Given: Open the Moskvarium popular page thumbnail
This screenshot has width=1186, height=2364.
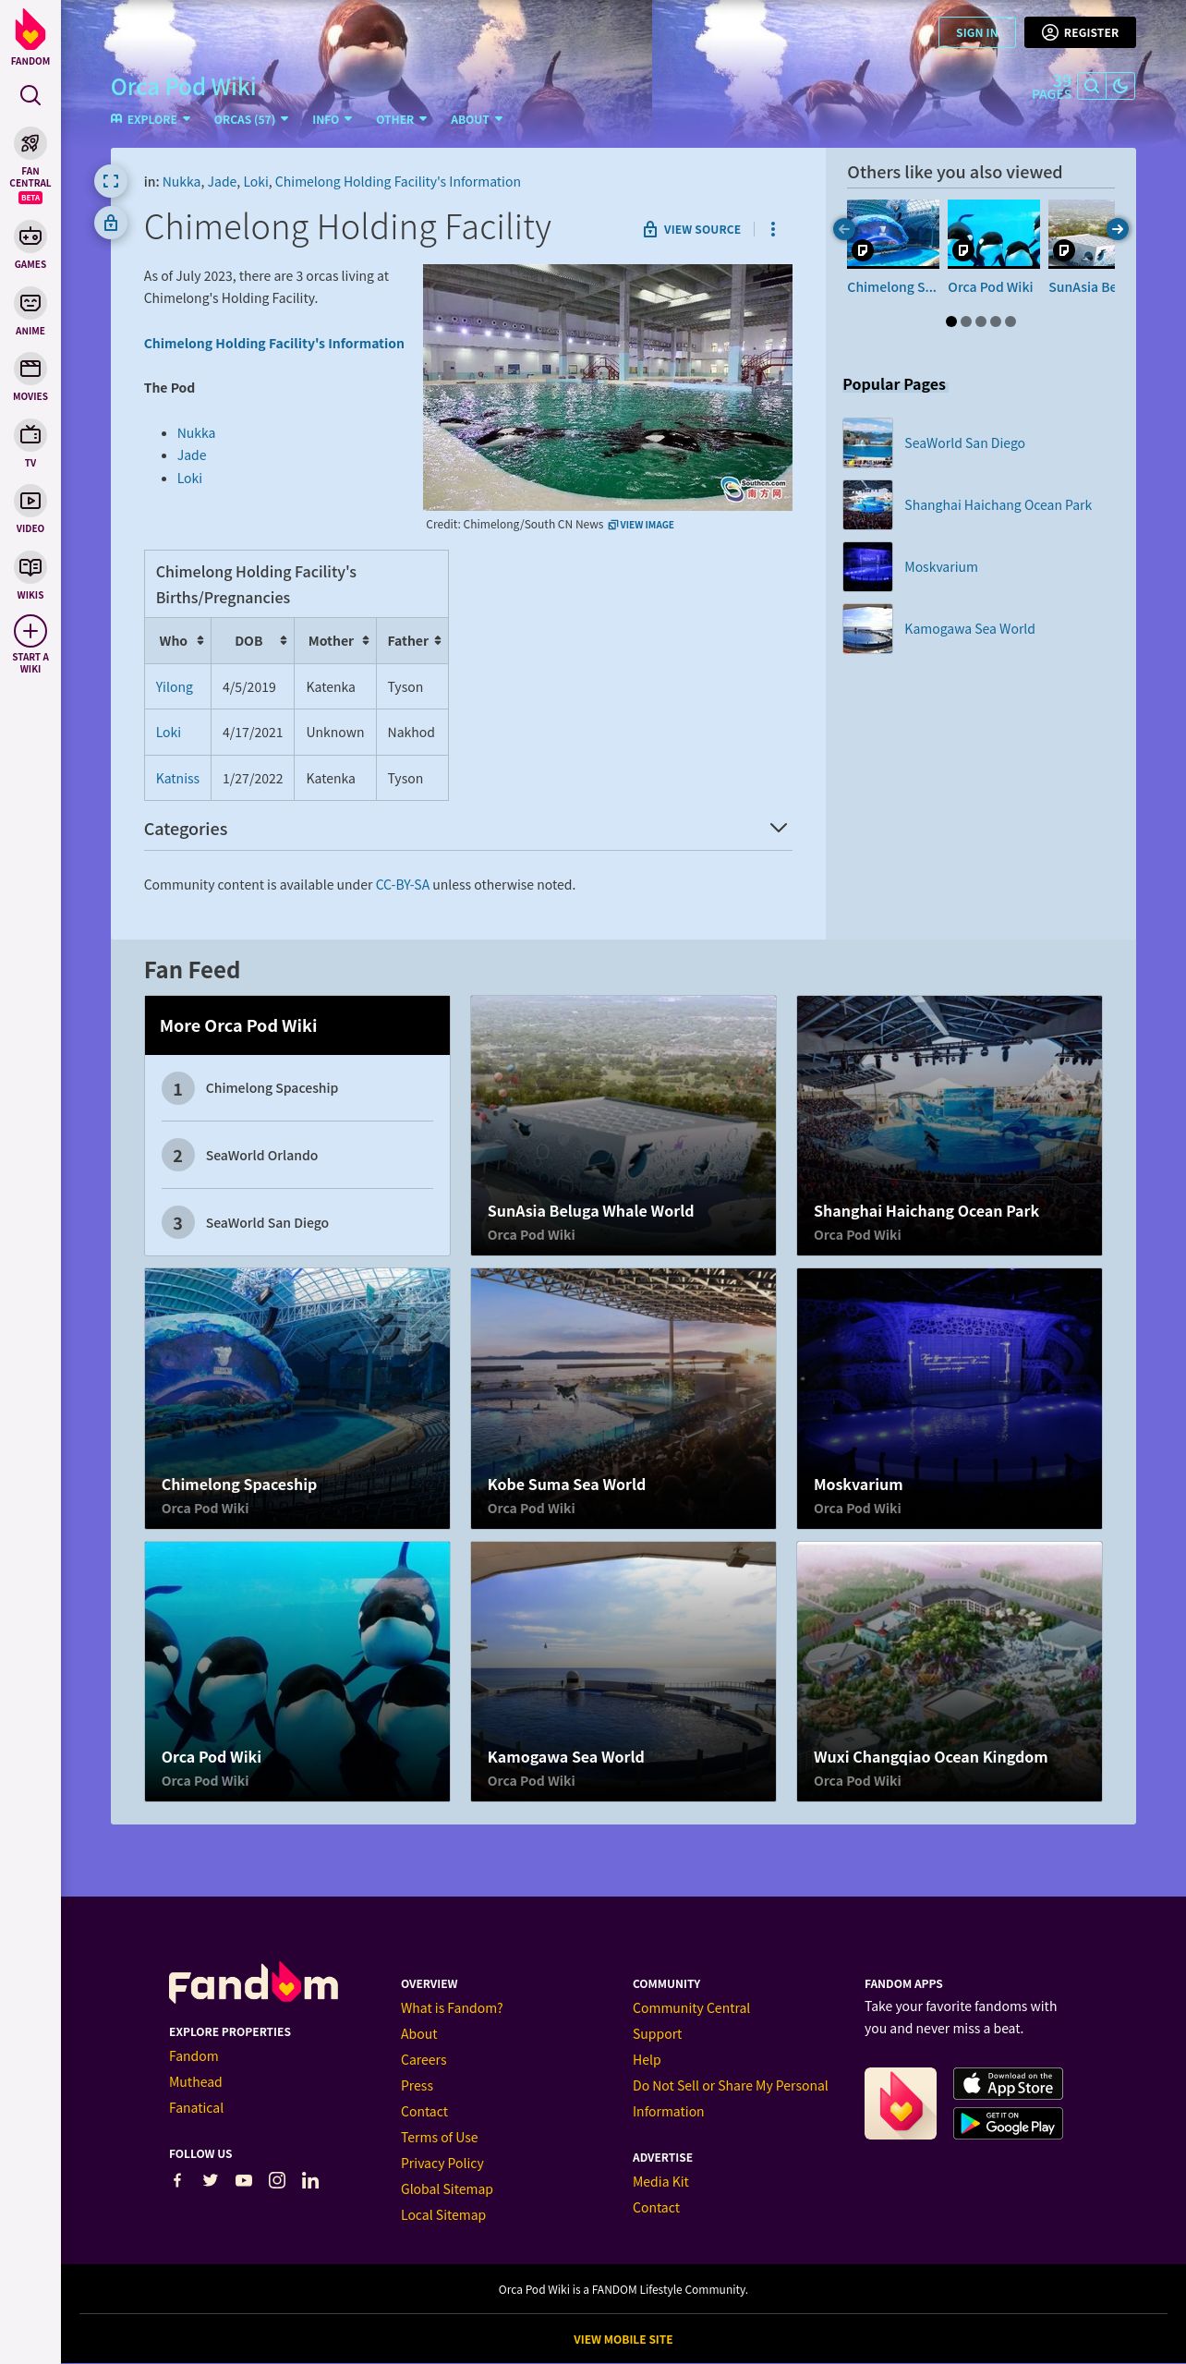Looking at the screenshot, I should (x=867, y=566).
